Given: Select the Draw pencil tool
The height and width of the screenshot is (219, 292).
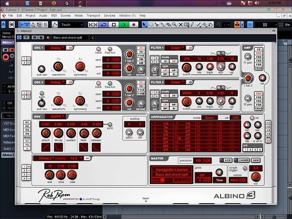Looking at the screenshot, I should [x=192, y=25].
